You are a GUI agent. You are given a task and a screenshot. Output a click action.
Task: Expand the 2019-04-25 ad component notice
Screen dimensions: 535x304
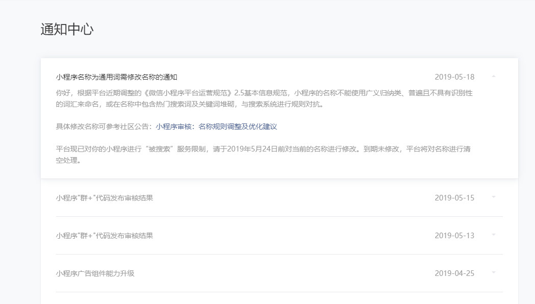[494, 272]
